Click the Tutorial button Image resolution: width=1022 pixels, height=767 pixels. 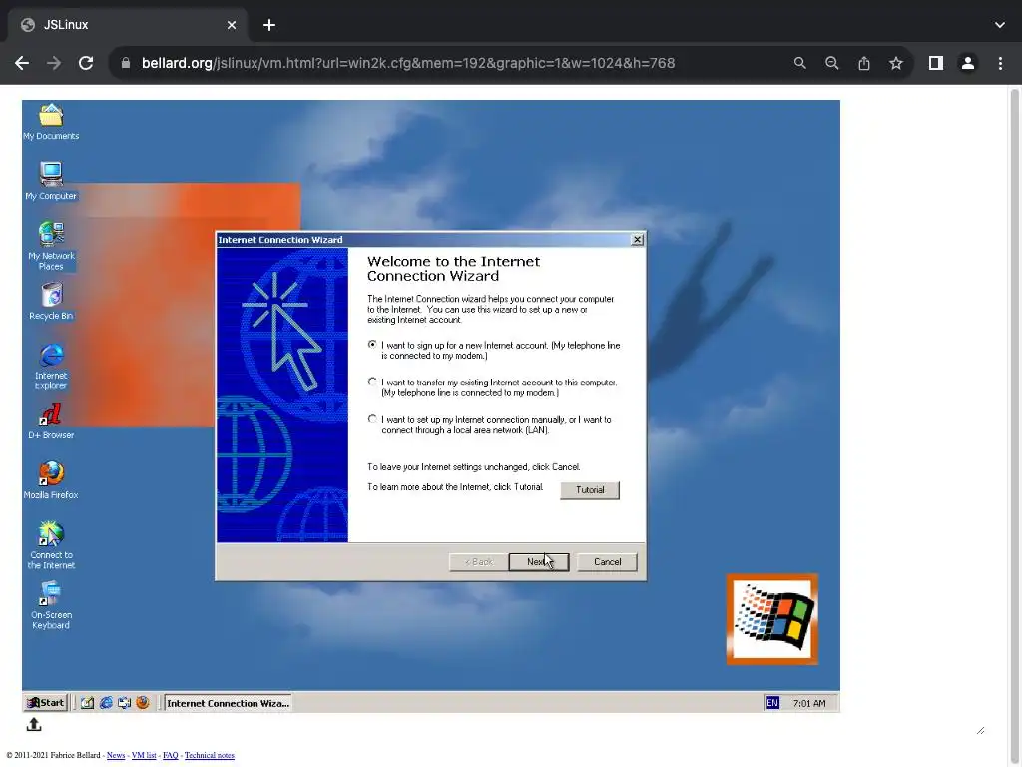pos(590,489)
